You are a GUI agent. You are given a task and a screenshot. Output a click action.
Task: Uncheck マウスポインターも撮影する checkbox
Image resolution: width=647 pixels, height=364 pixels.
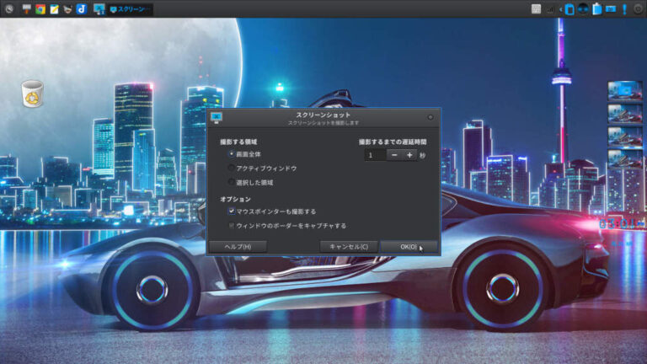(x=232, y=211)
